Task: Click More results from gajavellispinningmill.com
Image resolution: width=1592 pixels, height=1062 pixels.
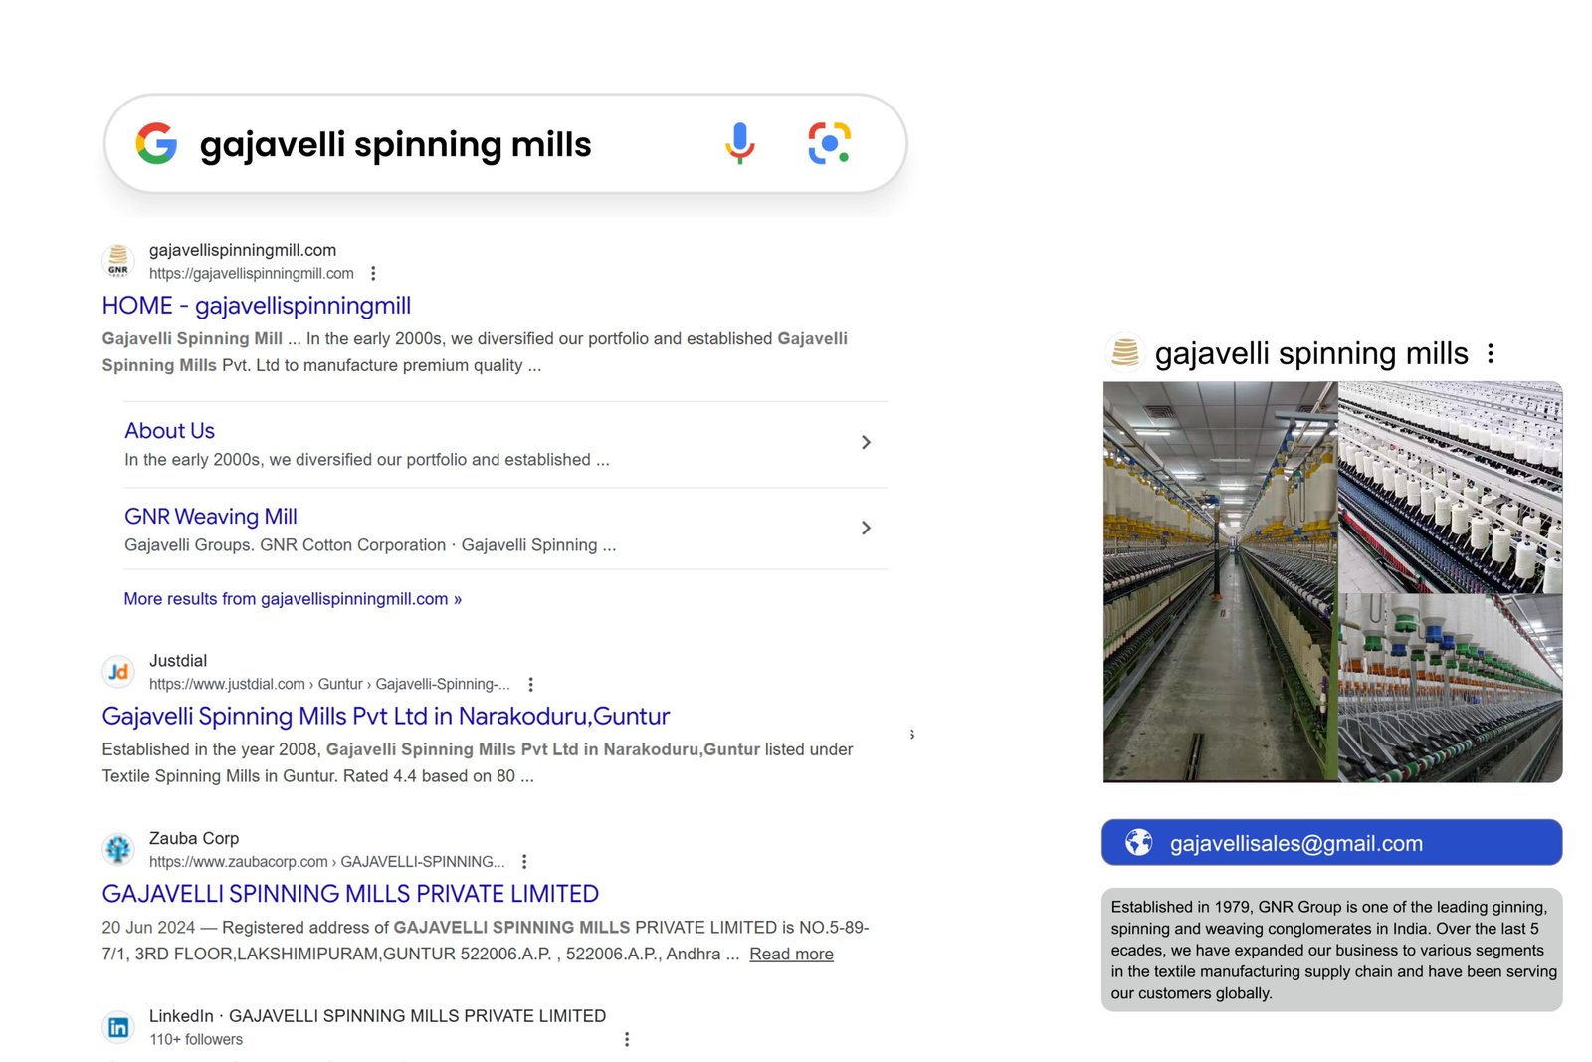Action: pyautogui.click(x=292, y=599)
